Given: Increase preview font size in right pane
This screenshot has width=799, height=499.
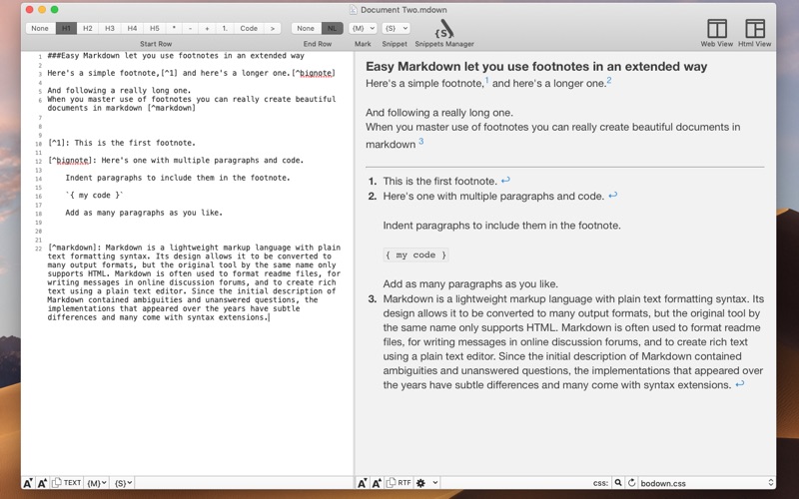Looking at the screenshot, I should coord(377,483).
